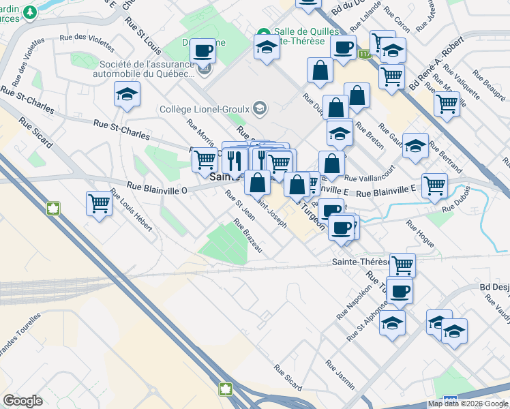Select the shopping bag marker above Rue Breton

pos(357,97)
